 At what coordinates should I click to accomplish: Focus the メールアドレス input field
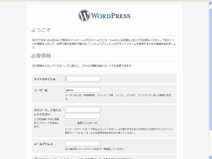83,144
